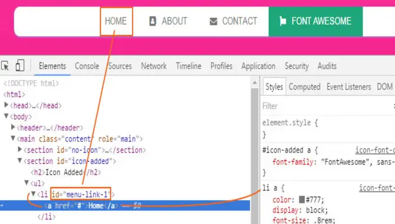Collapse the icon-added section node

[x=19, y=160]
